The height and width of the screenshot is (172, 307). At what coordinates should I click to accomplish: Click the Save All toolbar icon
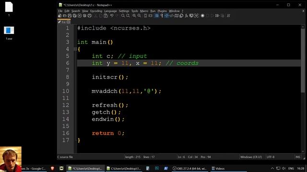click(x=75, y=16)
